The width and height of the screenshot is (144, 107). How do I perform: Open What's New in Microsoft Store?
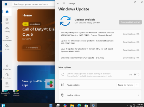pos(7,67)
